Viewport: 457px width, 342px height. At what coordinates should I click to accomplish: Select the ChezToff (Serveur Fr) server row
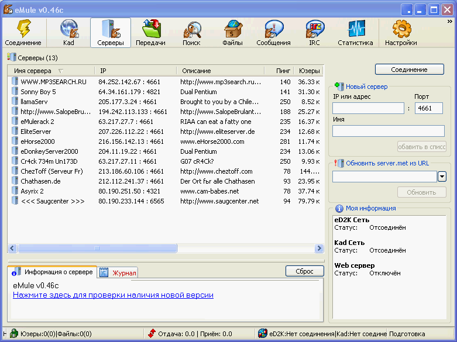tap(166, 171)
